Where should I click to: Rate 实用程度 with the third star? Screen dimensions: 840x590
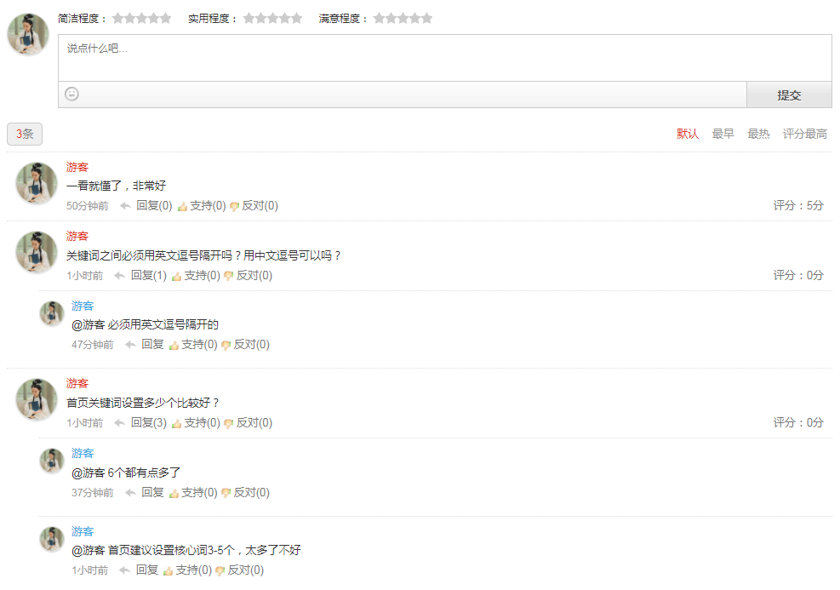pos(272,18)
